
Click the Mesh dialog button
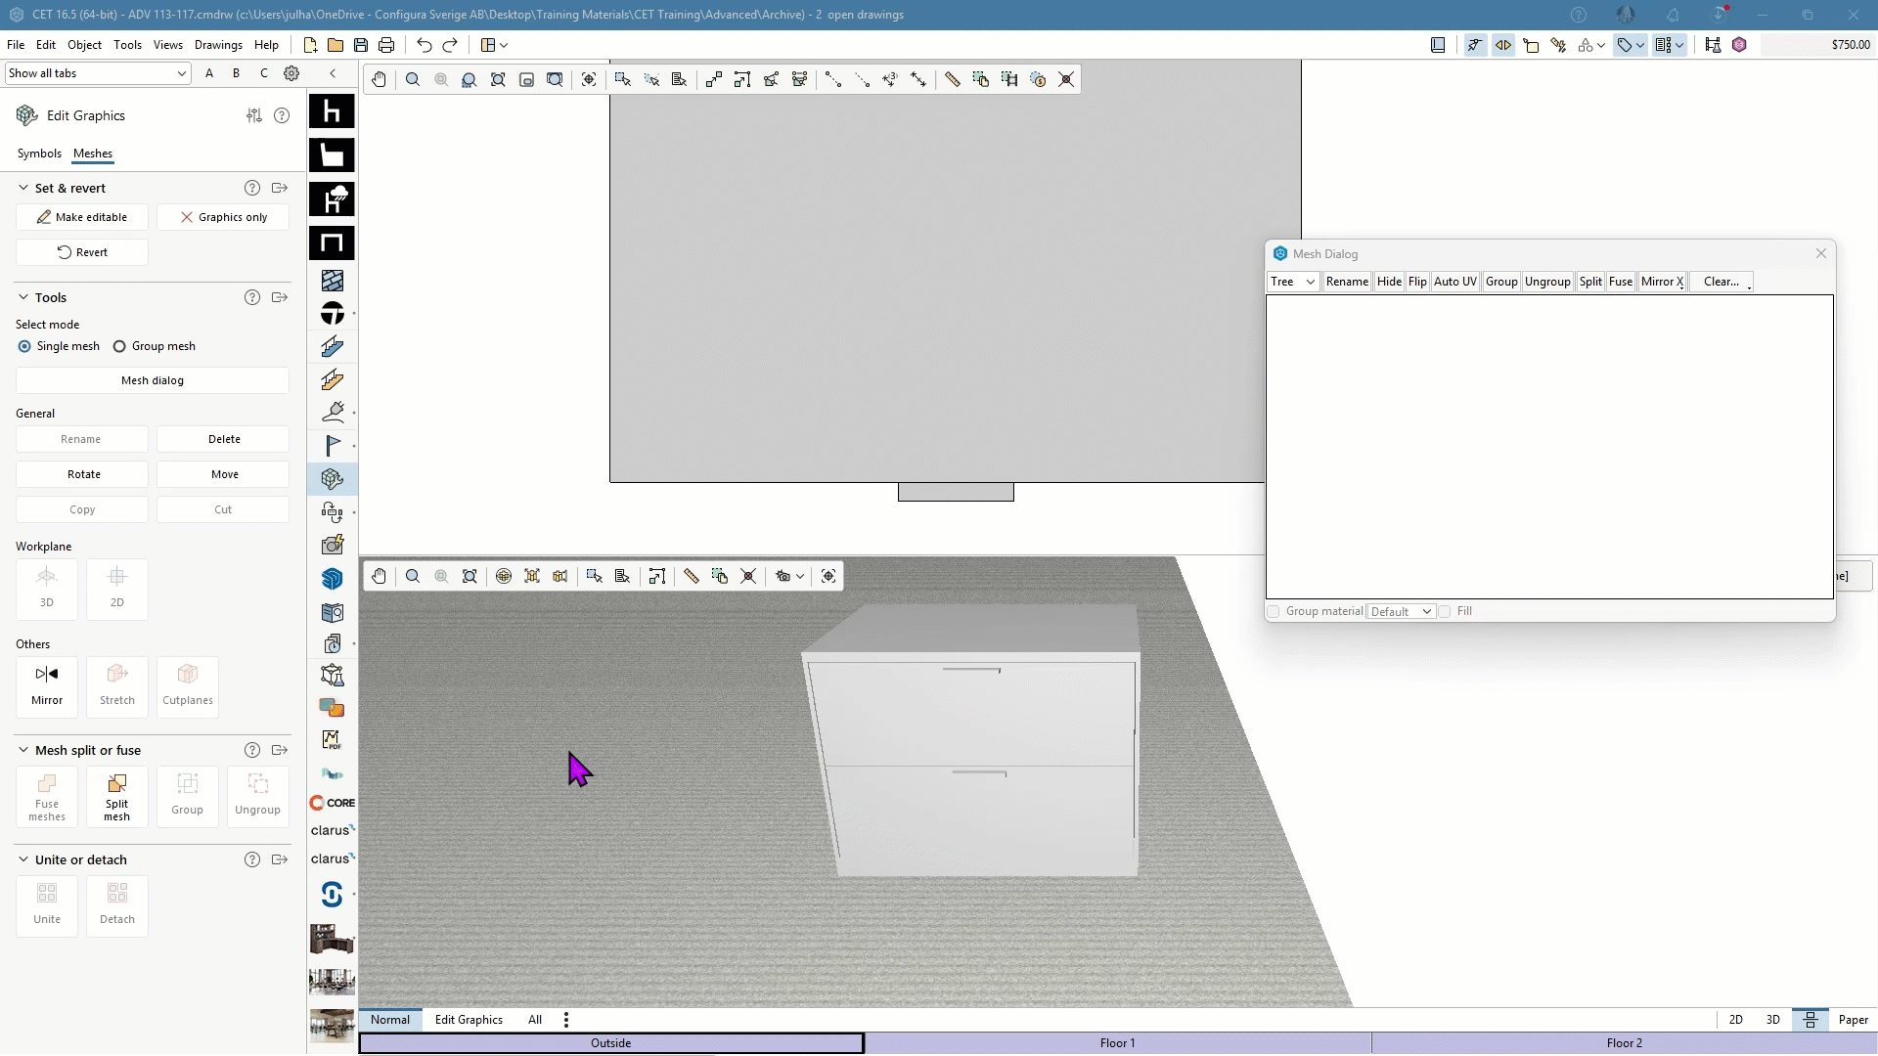coord(153,380)
